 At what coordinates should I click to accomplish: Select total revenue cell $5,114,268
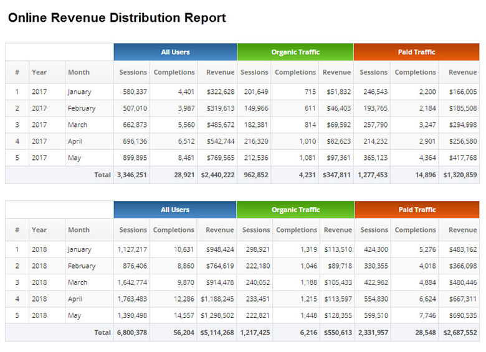217,333
